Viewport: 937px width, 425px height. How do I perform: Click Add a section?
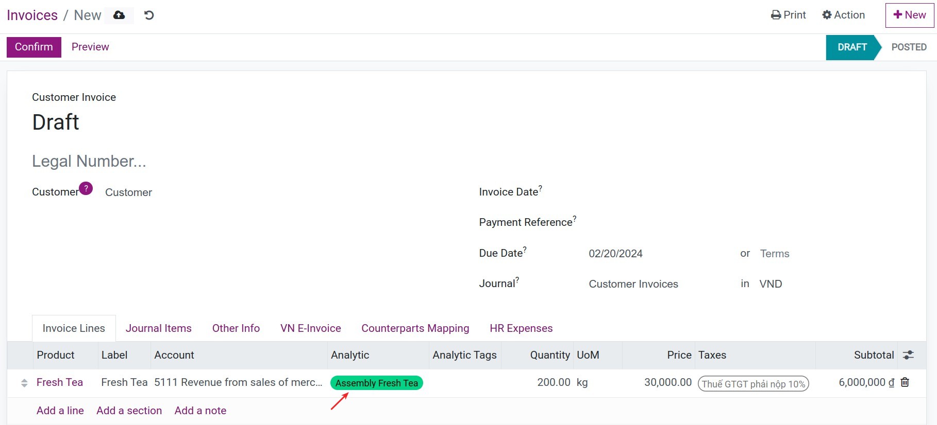[129, 411]
